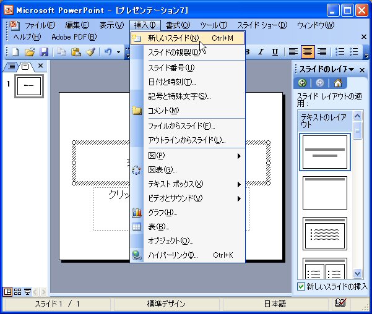
Task: Click the Copy toolbar icon
Action: coord(61,52)
